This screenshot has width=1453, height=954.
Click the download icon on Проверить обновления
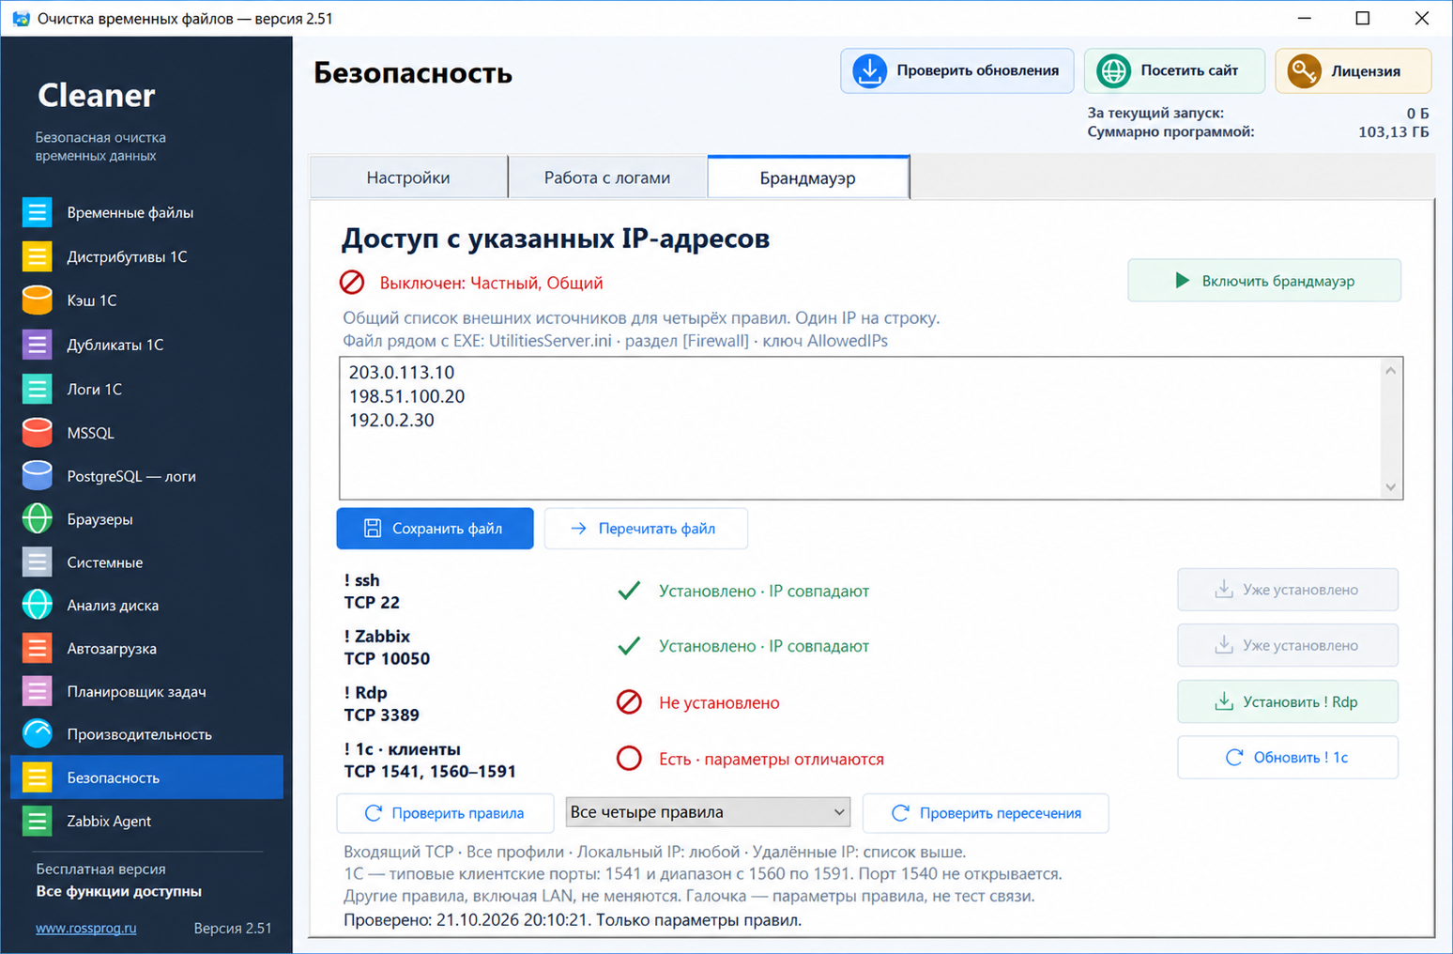pyautogui.click(x=869, y=71)
